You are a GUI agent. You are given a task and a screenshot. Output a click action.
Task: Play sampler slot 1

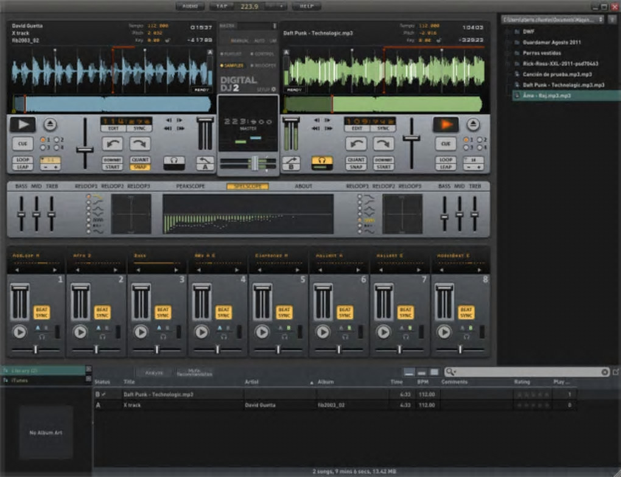coord(20,332)
